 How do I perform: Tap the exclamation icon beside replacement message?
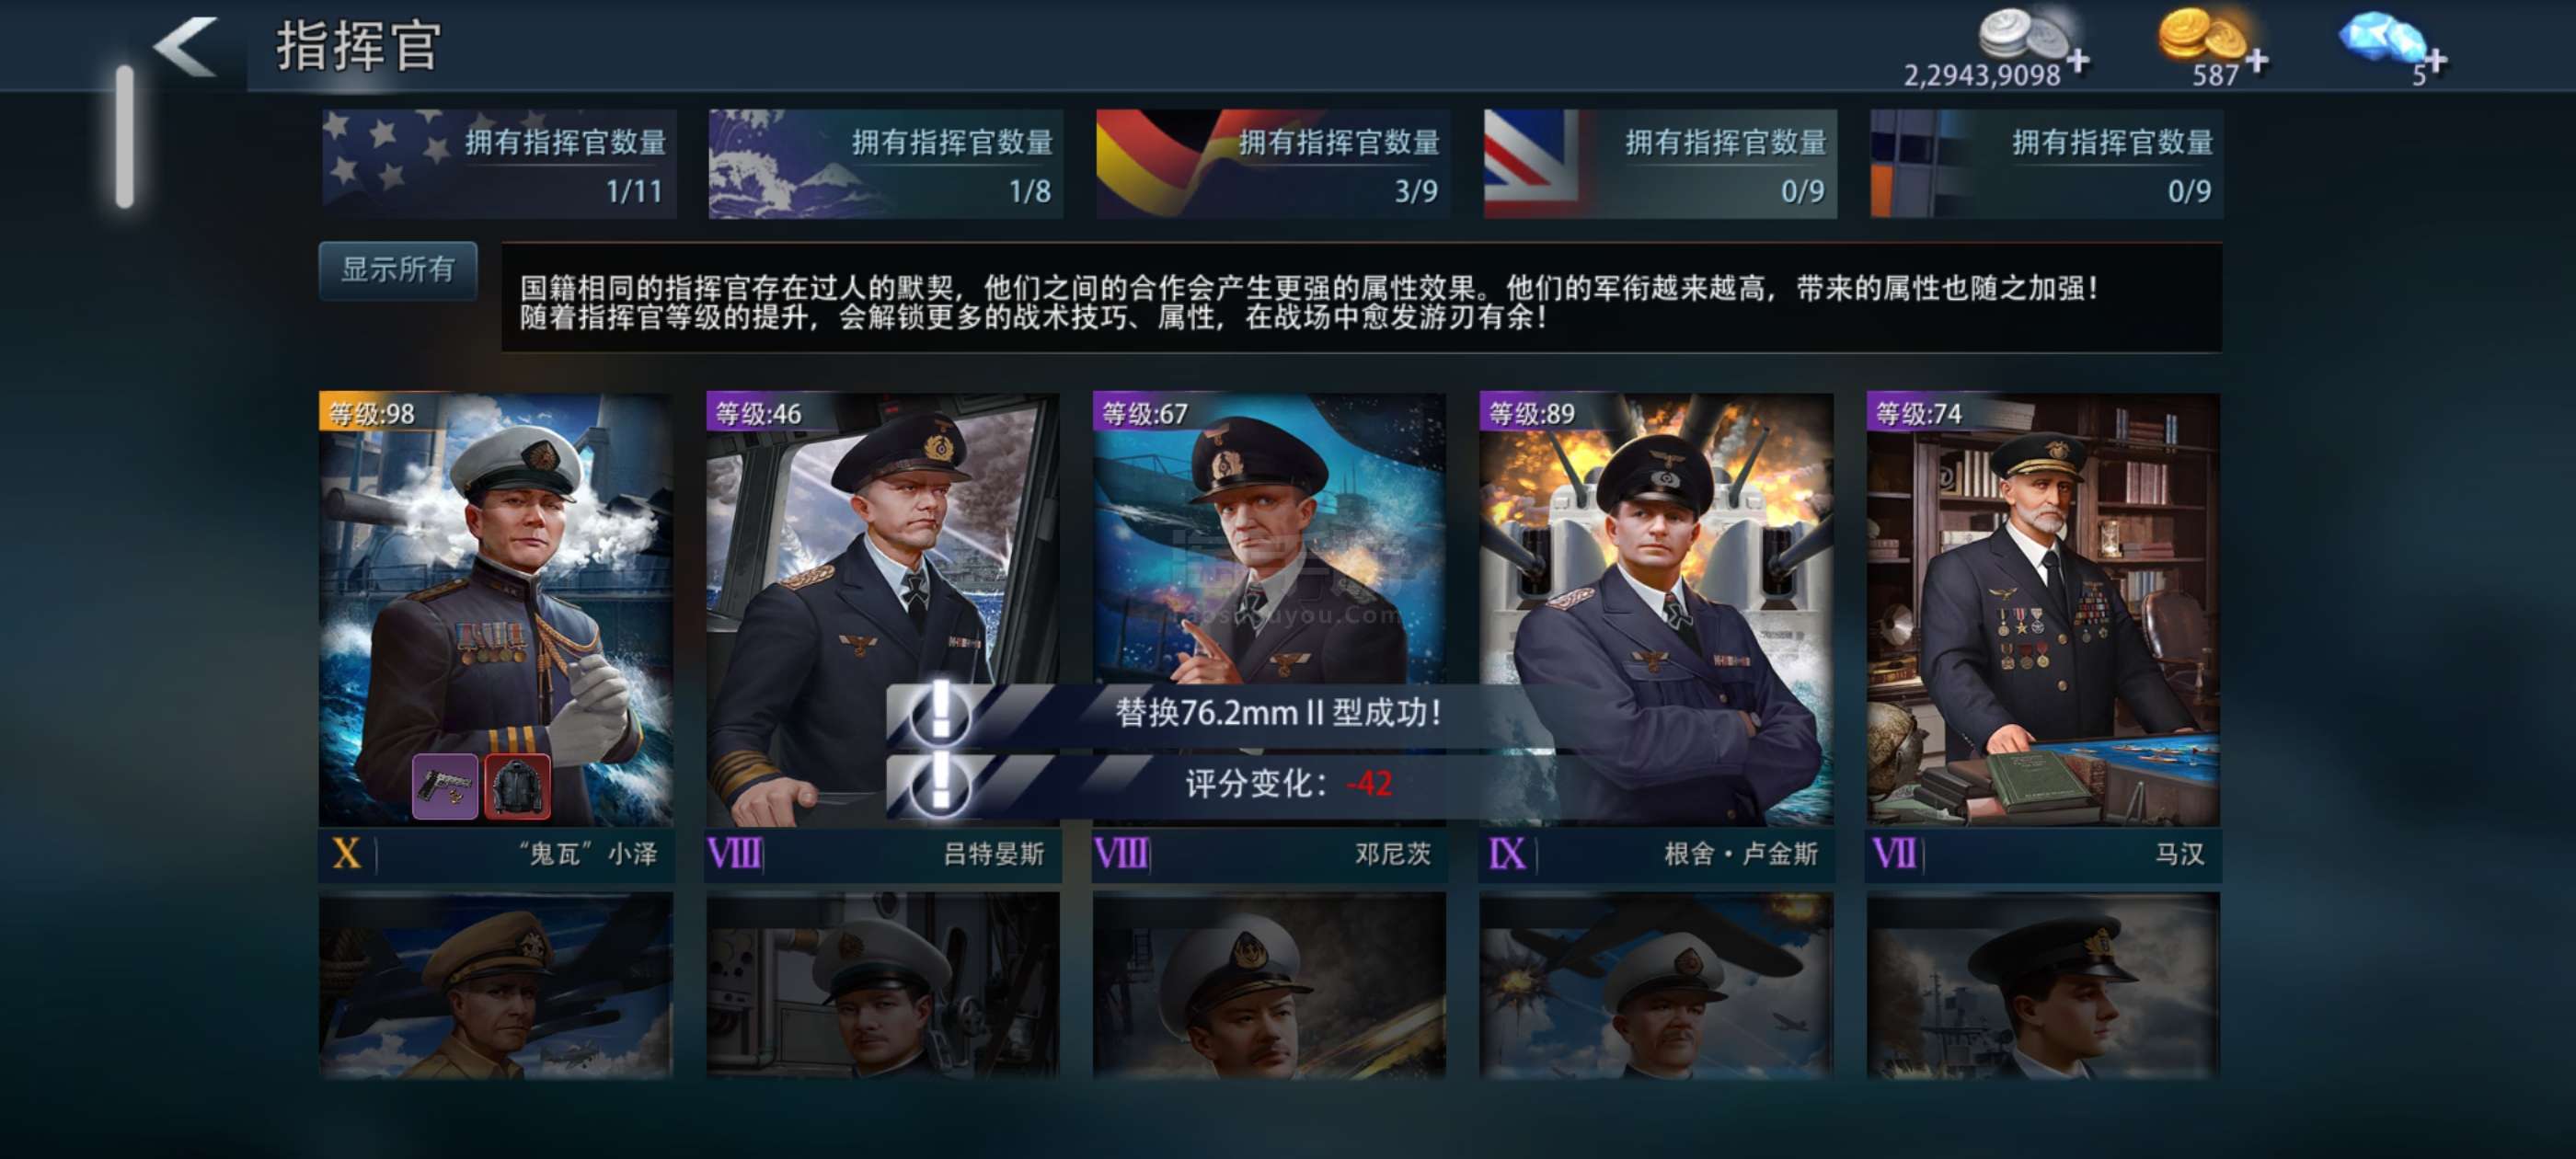click(939, 713)
